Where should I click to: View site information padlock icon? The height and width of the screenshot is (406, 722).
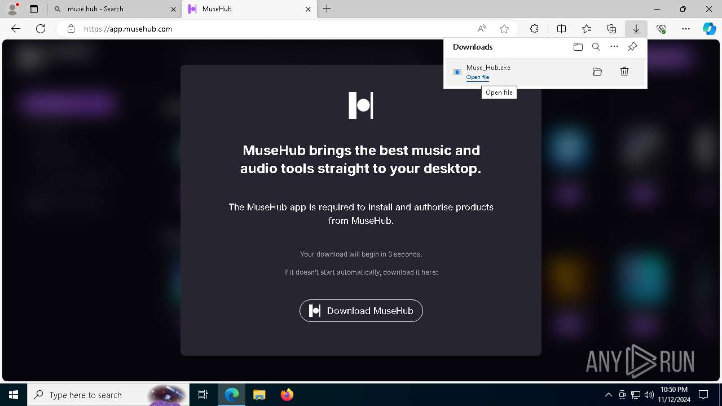(x=71, y=29)
